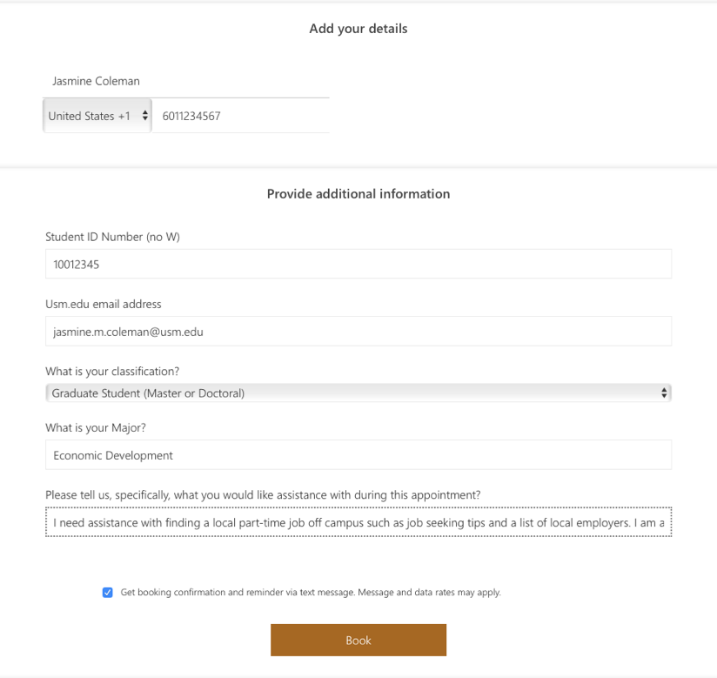Click the name field containing Jasmine Coleman

click(186, 81)
